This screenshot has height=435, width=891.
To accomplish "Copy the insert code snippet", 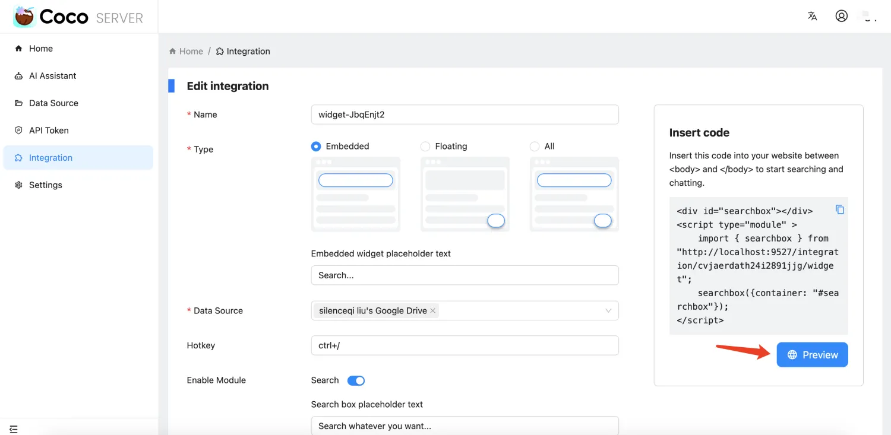I will click(x=839, y=209).
